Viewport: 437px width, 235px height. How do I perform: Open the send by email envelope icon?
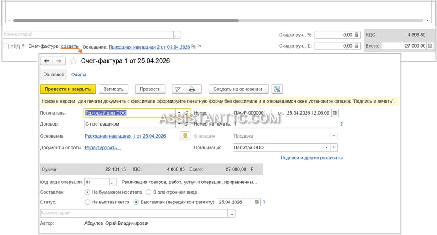point(177,89)
